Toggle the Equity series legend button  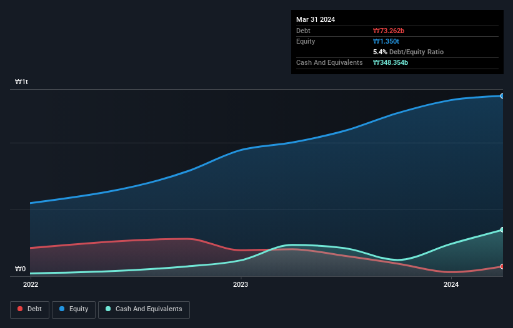[74, 309]
